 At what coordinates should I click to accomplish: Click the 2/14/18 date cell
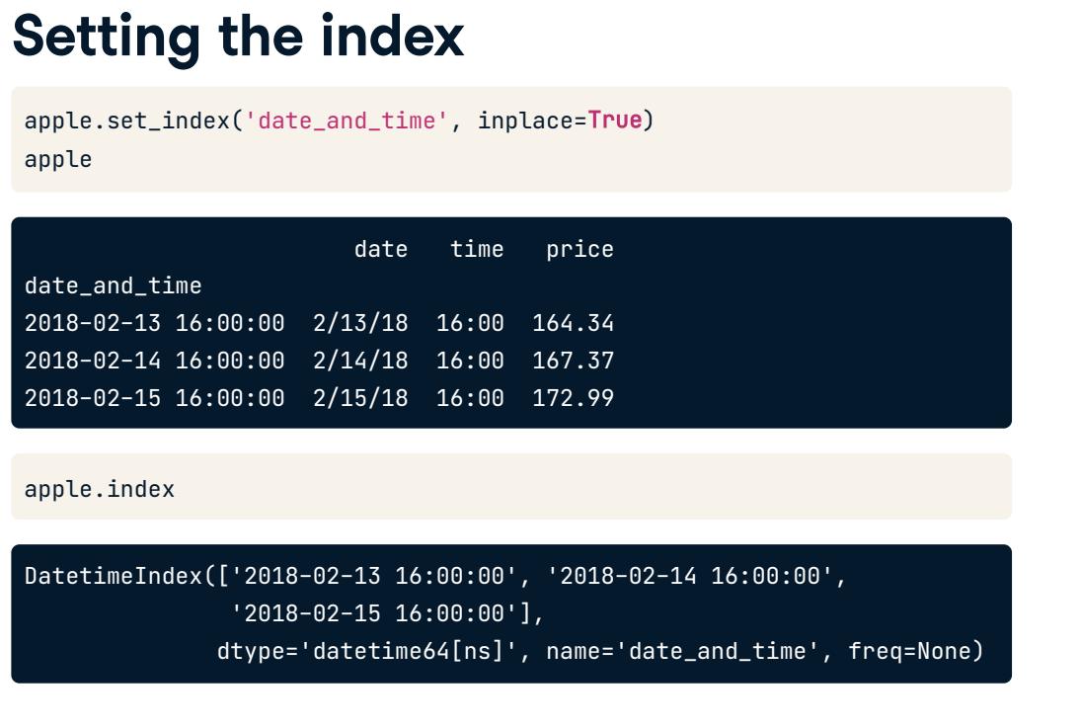point(360,361)
